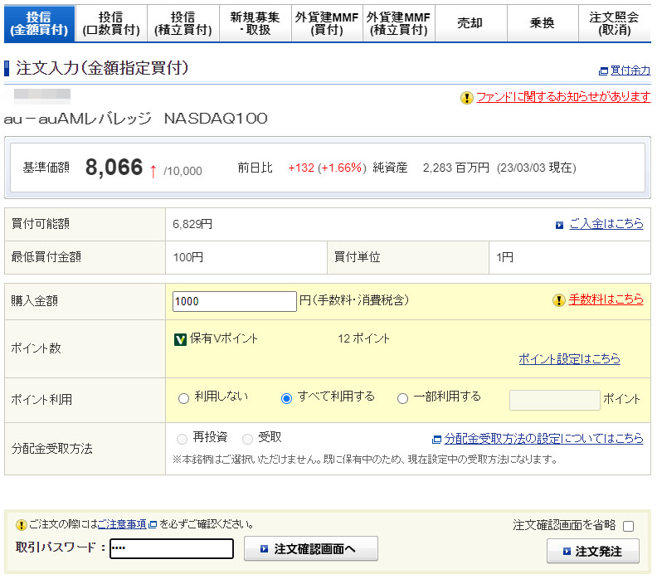
Task: Click the 購入金額 amount input field
Action: pyautogui.click(x=235, y=301)
